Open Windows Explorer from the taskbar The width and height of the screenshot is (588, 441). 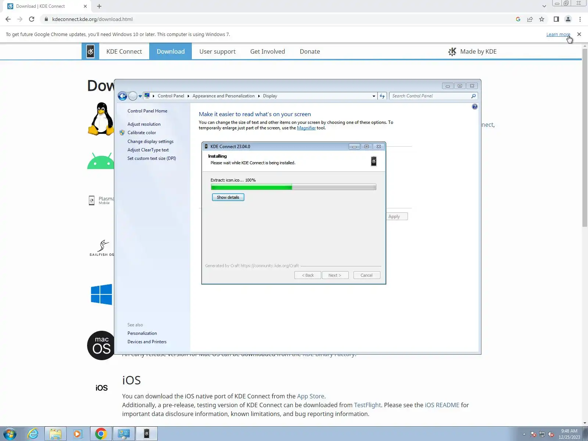(55, 434)
